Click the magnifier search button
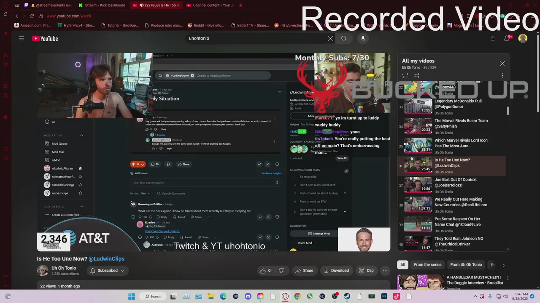The image size is (540, 303). [x=344, y=38]
